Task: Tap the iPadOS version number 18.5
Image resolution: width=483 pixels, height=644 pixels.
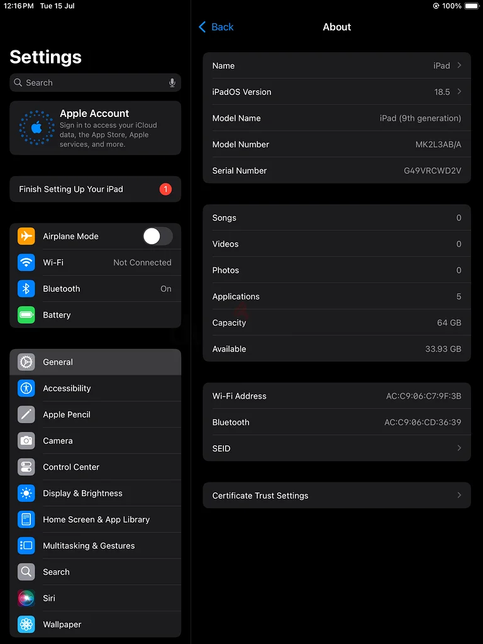Action: coord(442,92)
